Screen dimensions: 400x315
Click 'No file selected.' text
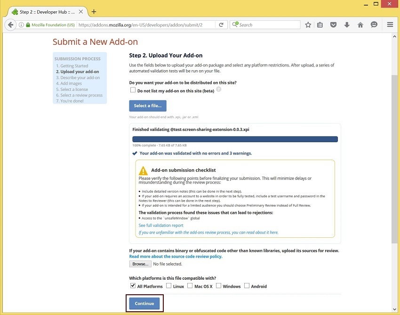pyautogui.click(x=168, y=264)
